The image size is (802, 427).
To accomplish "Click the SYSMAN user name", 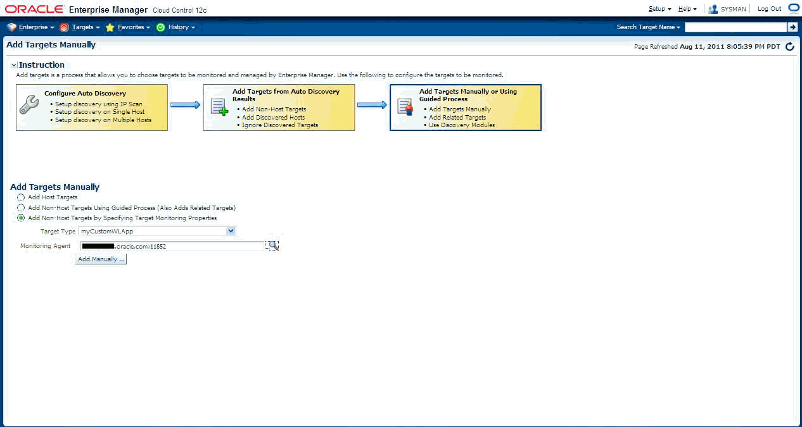I will (x=734, y=9).
